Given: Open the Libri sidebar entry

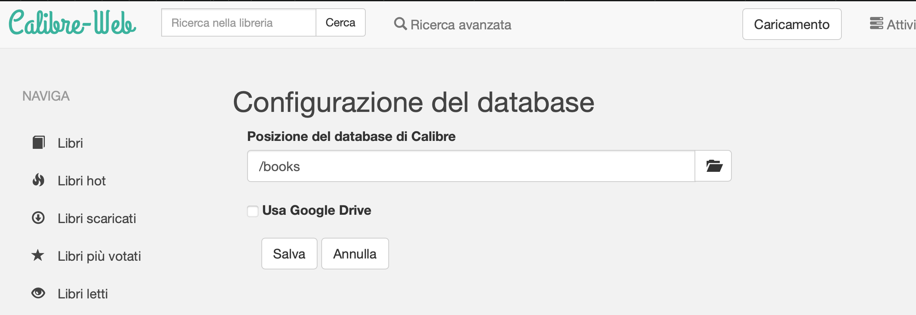Looking at the screenshot, I should pos(70,143).
